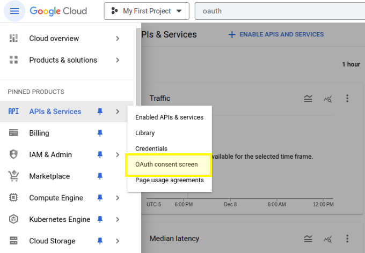Expand Compute Engine submenu chevron
This screenshot has height=253, width=365.
tap(118, 198)
